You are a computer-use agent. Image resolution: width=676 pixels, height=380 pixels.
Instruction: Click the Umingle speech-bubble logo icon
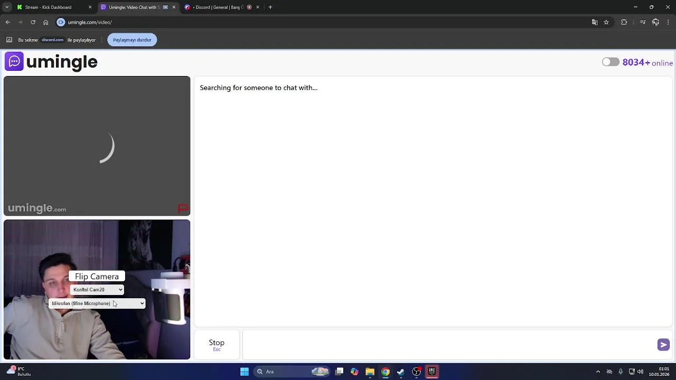point(14,62)
